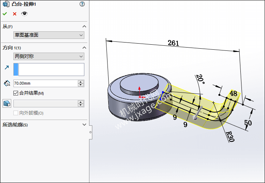Uncheck 合并结果(M) checkbox
265x183 pixels.
[16, 93]
